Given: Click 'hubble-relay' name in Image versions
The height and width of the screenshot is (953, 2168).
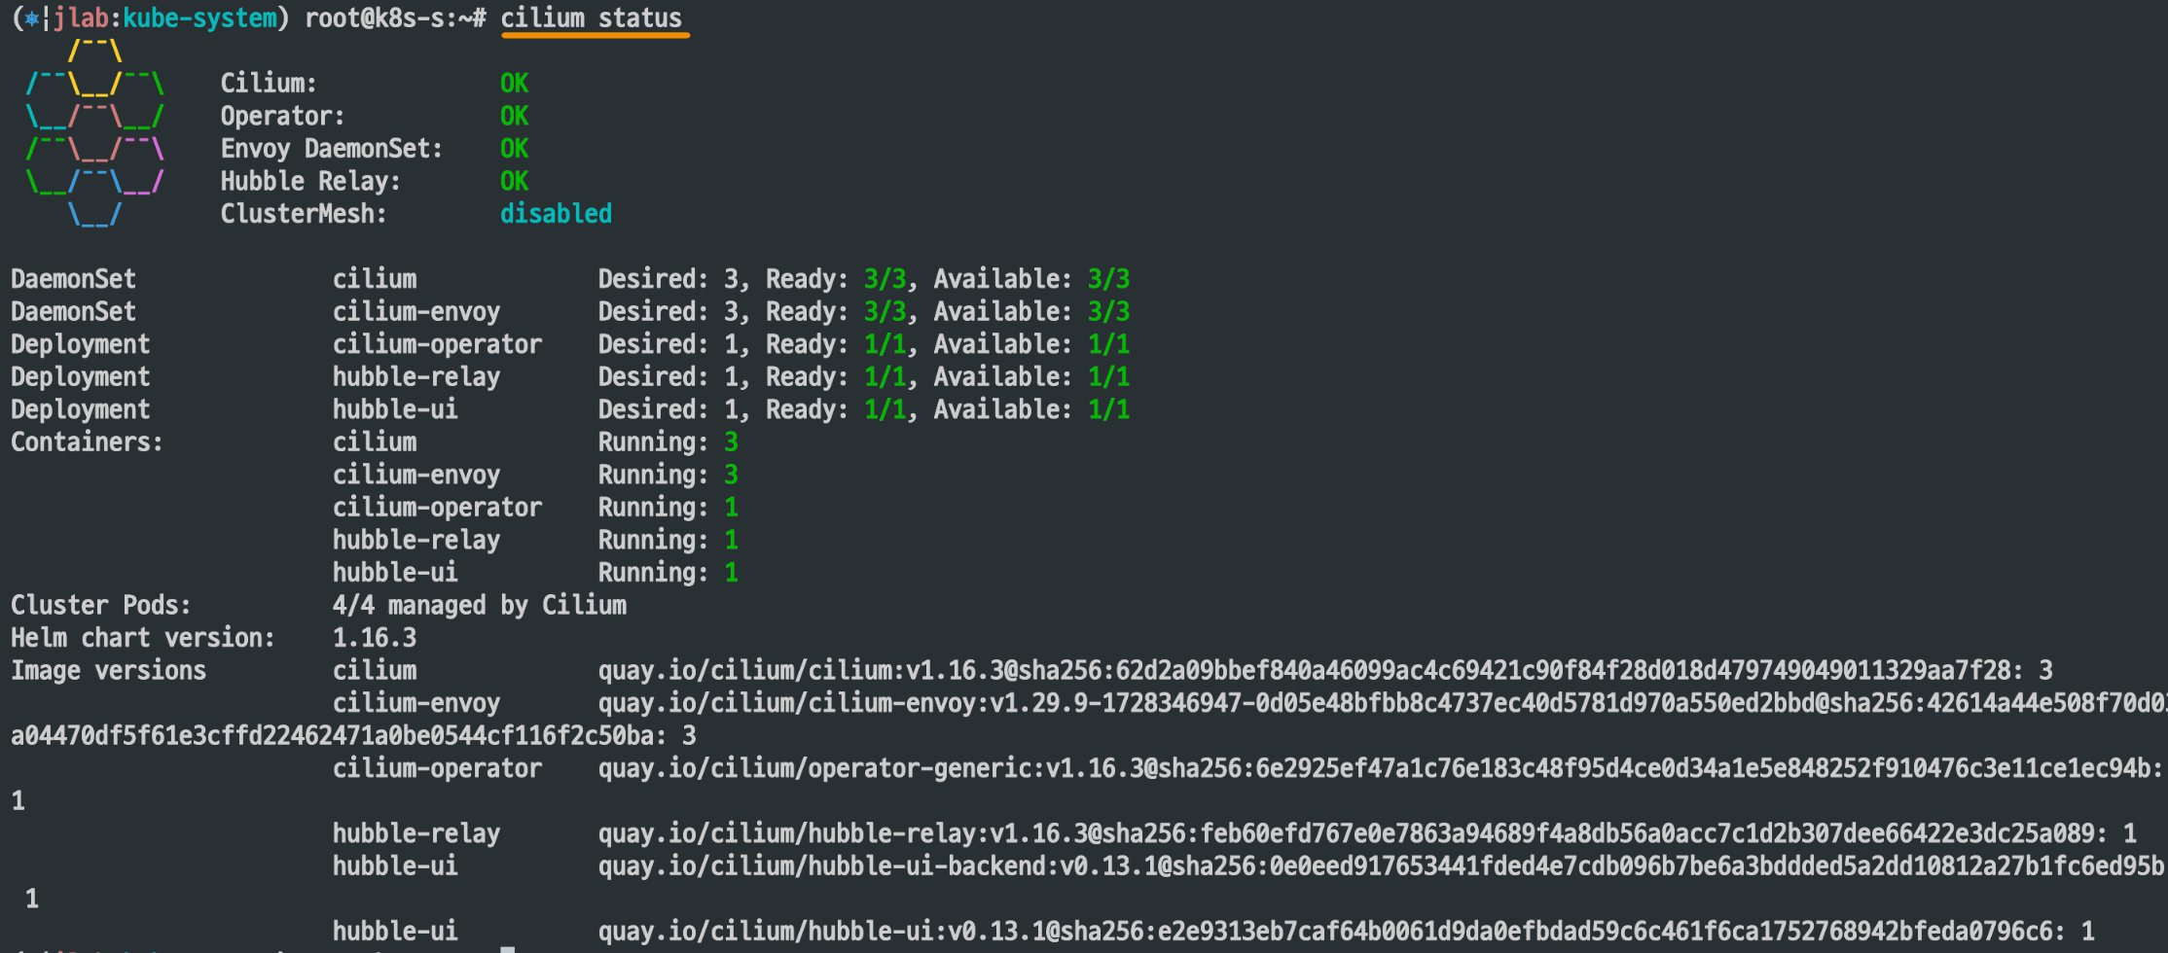Looking at the screenshot, I should click(416, 833).
